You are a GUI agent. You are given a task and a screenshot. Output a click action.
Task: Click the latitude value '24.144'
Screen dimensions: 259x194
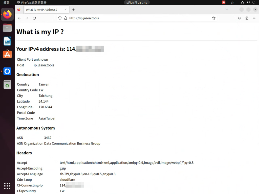tap(44, 101)
